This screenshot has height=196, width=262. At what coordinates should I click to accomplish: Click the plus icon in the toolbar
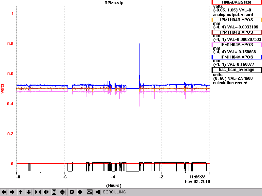pos(80,192)
